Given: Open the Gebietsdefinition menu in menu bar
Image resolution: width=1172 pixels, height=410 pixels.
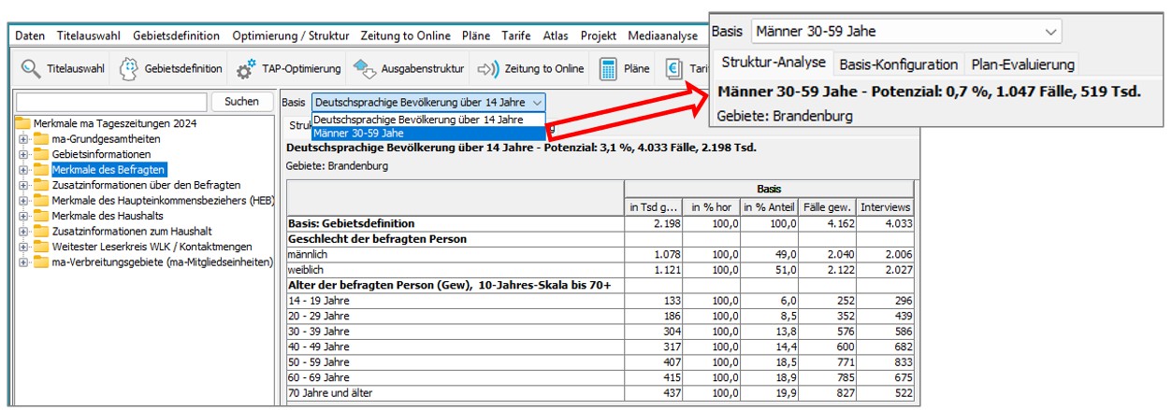Looking at the screenshot, I should (176, 35).
